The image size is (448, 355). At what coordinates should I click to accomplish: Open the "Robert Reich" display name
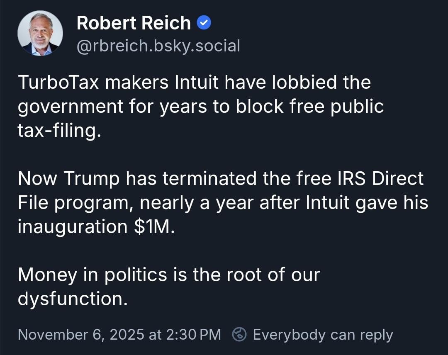[134, 23]
